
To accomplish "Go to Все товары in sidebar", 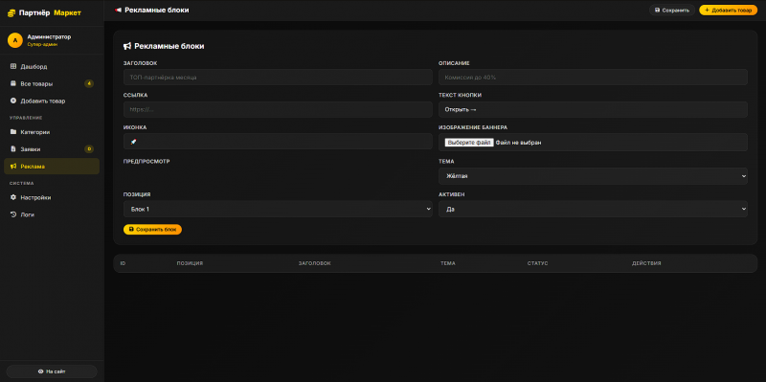I will point(52,83).
